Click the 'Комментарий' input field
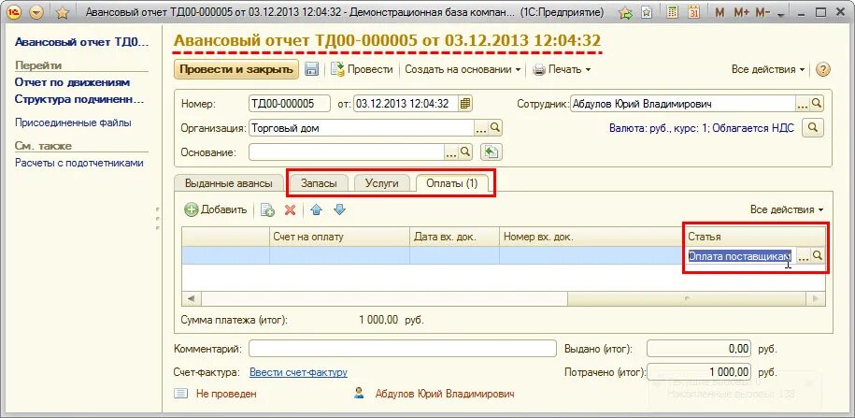 [x=403, y=348]
